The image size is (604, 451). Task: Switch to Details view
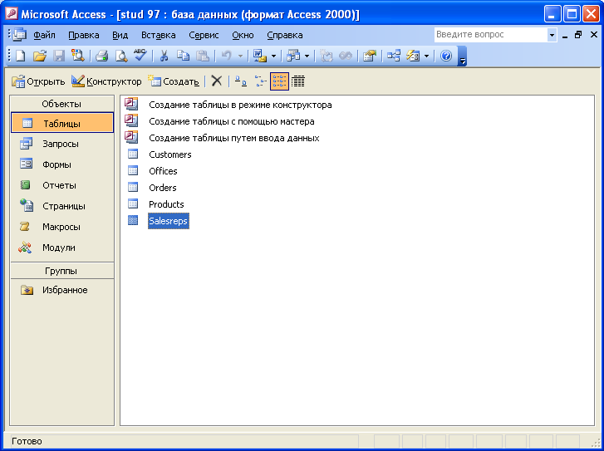tap(298, 81)
